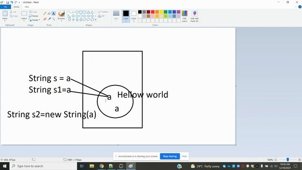This screenshot has height=170, width=302.
Task: Open File Explorer from the taskbar
Action: click(x=92, y=166)
